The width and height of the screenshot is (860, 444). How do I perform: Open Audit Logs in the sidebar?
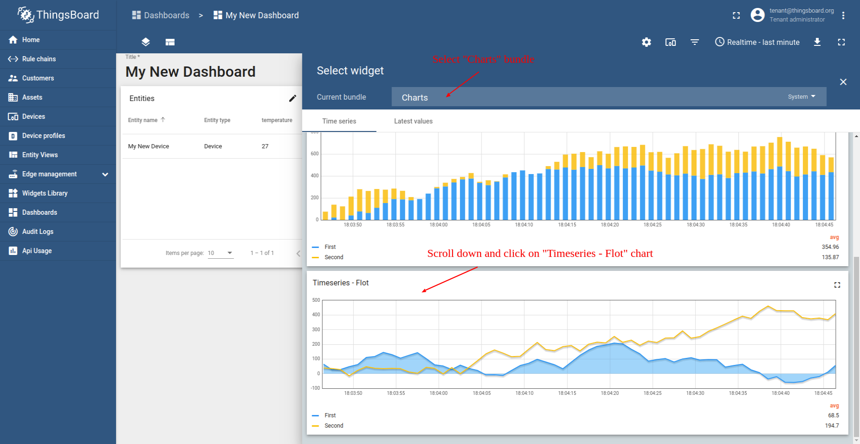click(58, 232)
